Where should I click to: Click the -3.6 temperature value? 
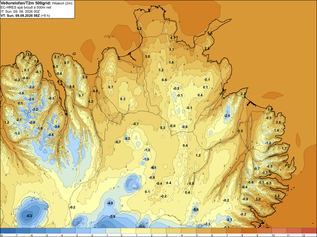pyautogui.click(x=57, y=126)
